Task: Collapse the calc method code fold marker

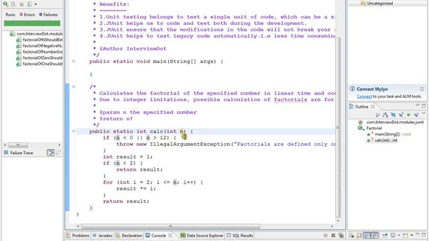Action: 74,131
